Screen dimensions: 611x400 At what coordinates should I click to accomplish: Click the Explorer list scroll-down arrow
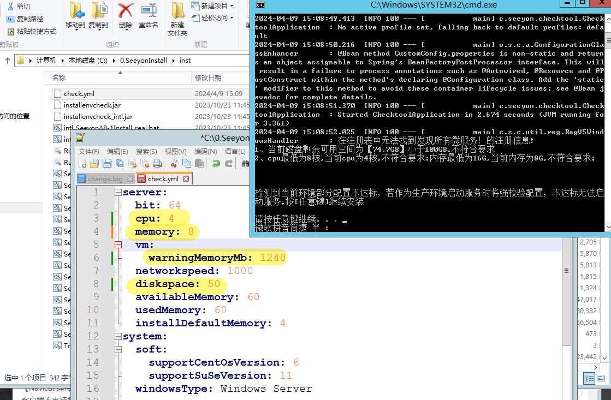click(x=604, y=357)
